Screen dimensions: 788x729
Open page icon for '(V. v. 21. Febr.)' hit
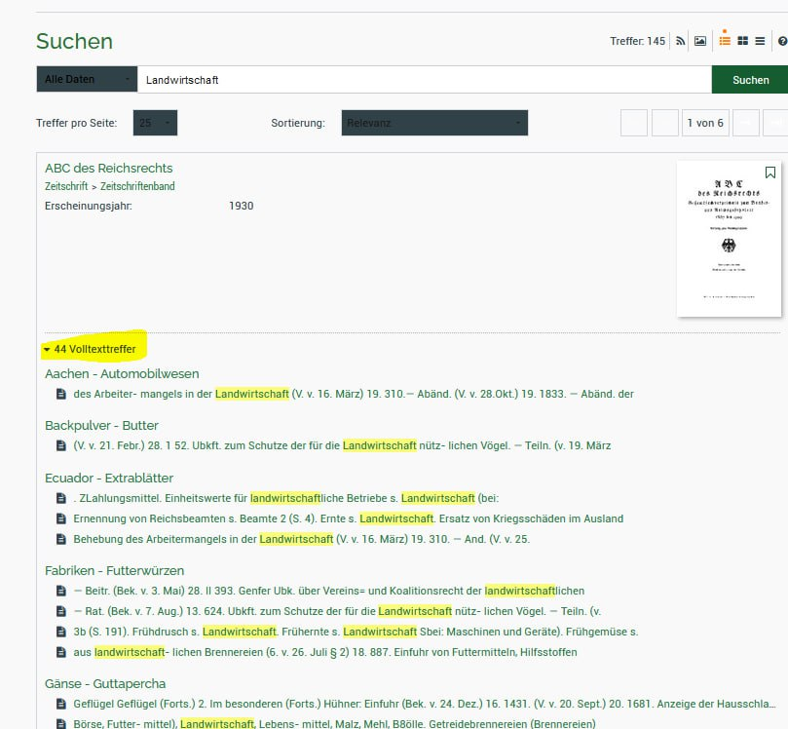[60, 445]
